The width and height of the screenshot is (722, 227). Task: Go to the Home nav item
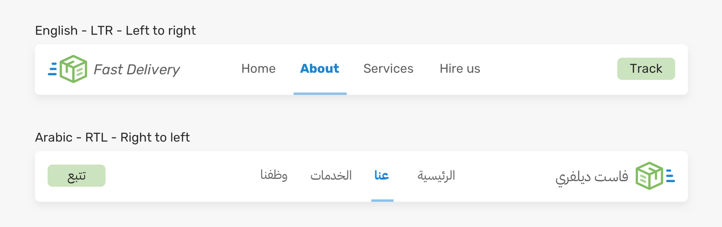click(258, 69)
